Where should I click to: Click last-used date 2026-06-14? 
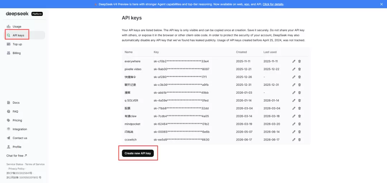pyautogui.click(x=272, y=132)
